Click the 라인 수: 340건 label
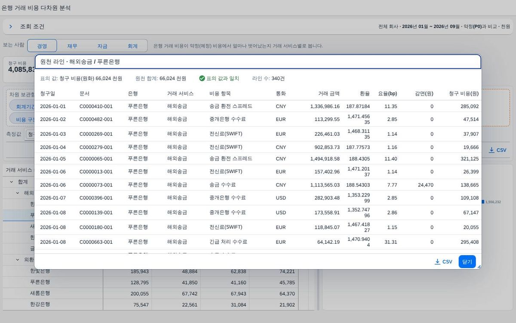 click(268, 78)
